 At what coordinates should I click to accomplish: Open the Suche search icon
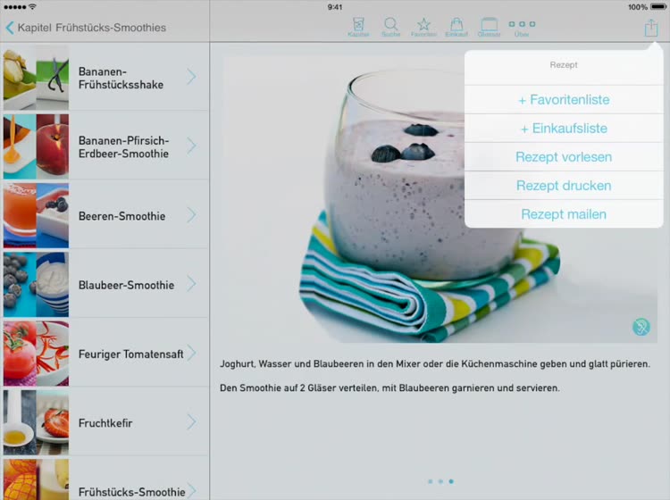point(390,27)
